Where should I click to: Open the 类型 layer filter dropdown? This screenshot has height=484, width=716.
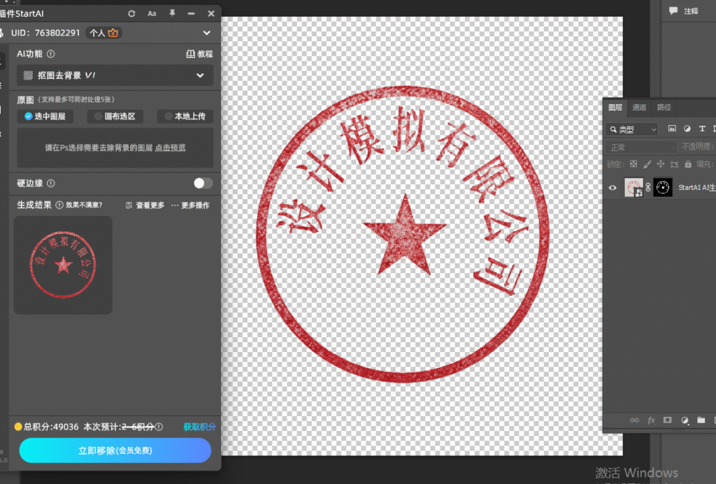point(632,129)
